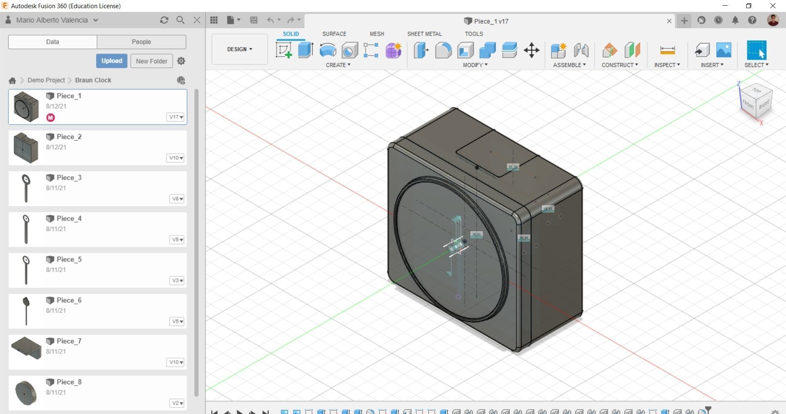Expand the CREATE menu
This screenshot has width=786, height=414.
(338, 65)
